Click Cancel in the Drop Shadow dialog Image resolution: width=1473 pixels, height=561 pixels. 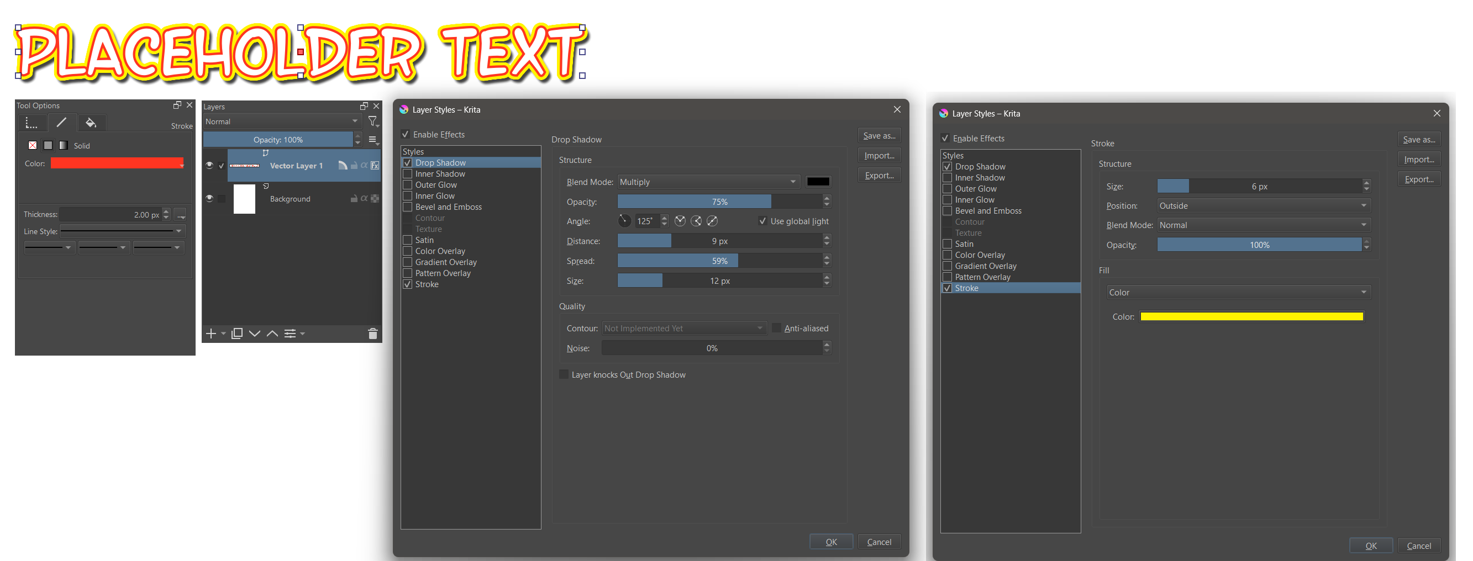click(x=880, y=542)
